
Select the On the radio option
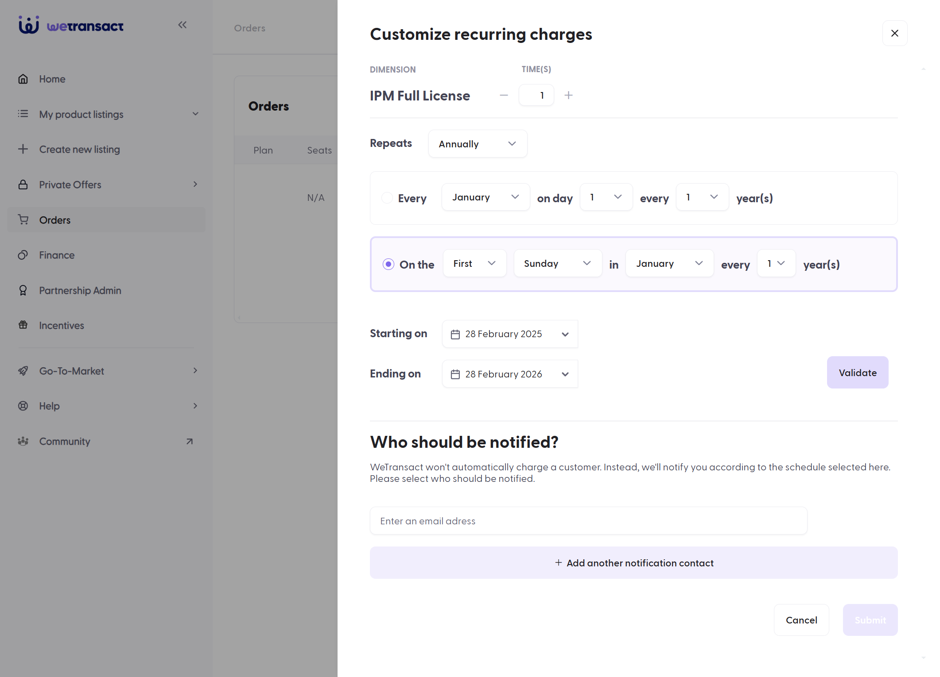coord(388,264)
